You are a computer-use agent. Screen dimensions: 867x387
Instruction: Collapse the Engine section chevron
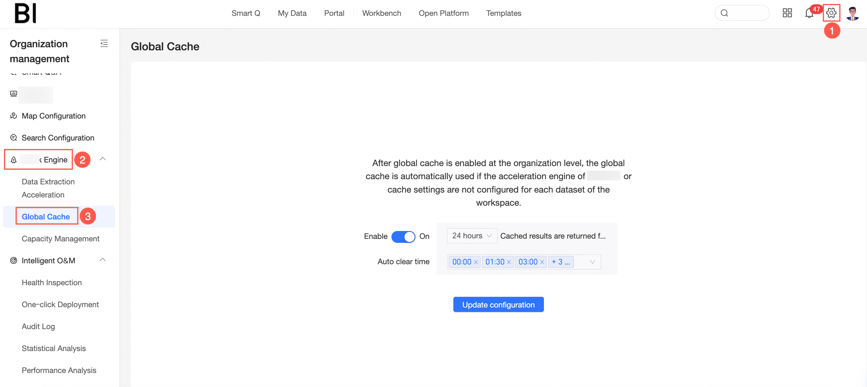pos(103,159)
